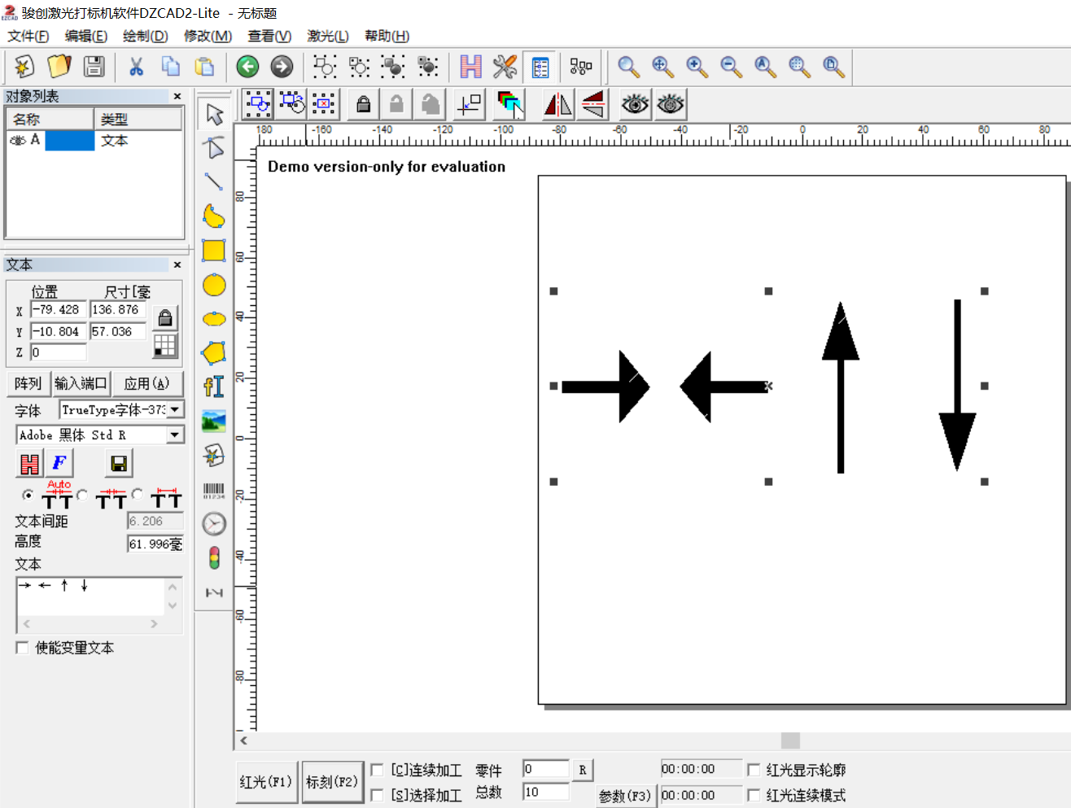Check the 红光连续模式 checkbox
1071x808 pixels.
coord(754,795)
